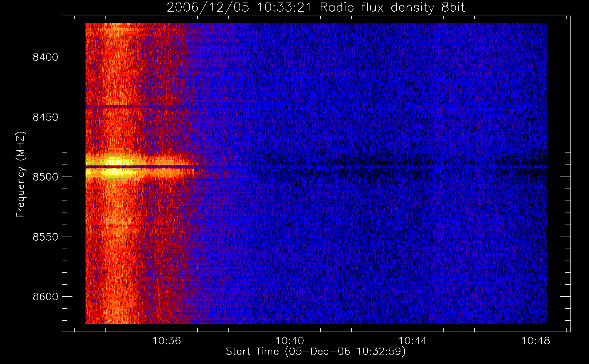Select the 8550 frequency tick label
This screenshot has height=364, width=589.
(45, 237)
